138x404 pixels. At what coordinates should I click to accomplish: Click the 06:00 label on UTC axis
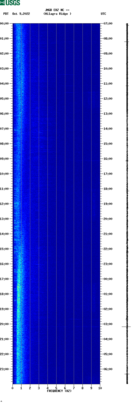(x=108, y=369)
